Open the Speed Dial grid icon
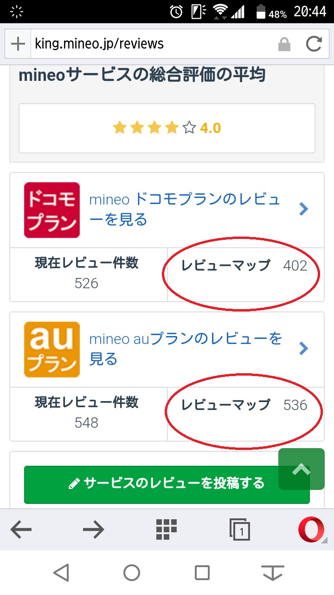 point(167,529)
